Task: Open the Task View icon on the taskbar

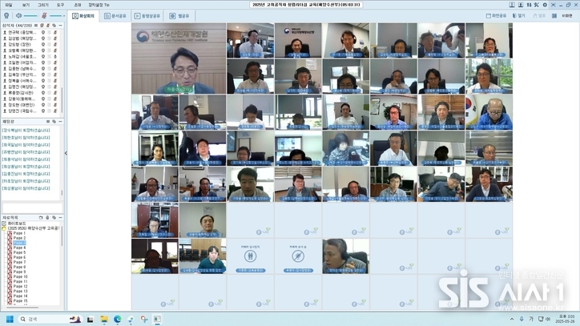Action: coord(91,319)
